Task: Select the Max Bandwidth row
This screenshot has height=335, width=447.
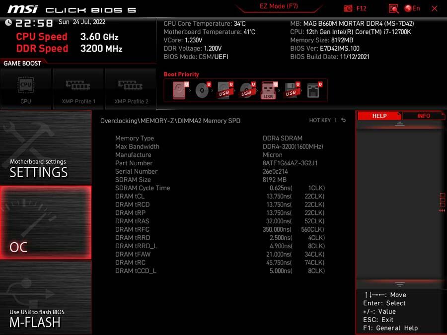Action: 220,146
